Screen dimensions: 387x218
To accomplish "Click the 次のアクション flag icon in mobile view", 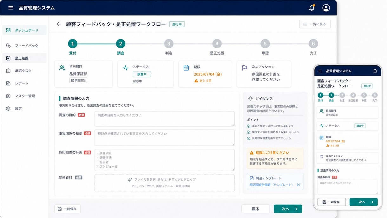I will [322, 156].
